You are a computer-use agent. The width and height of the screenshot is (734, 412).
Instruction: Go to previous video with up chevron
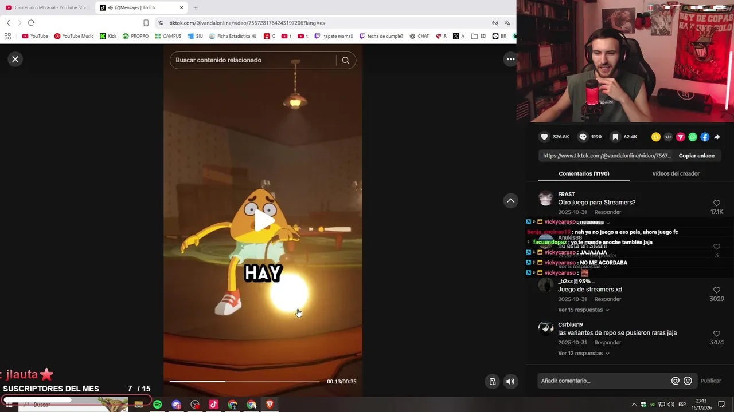(x=510, y=200)
